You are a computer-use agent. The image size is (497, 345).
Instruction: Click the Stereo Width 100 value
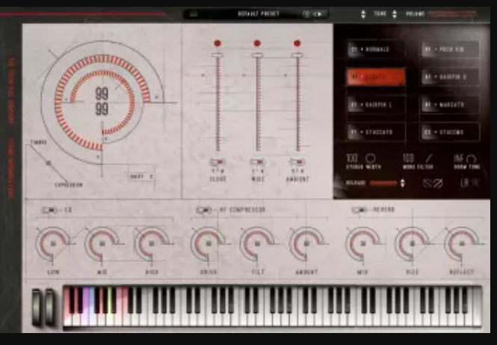[x=353, y=158]
